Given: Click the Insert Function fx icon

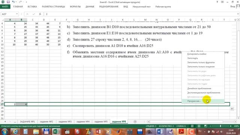Looking at the screenshot, I should (x=40, y=14).
